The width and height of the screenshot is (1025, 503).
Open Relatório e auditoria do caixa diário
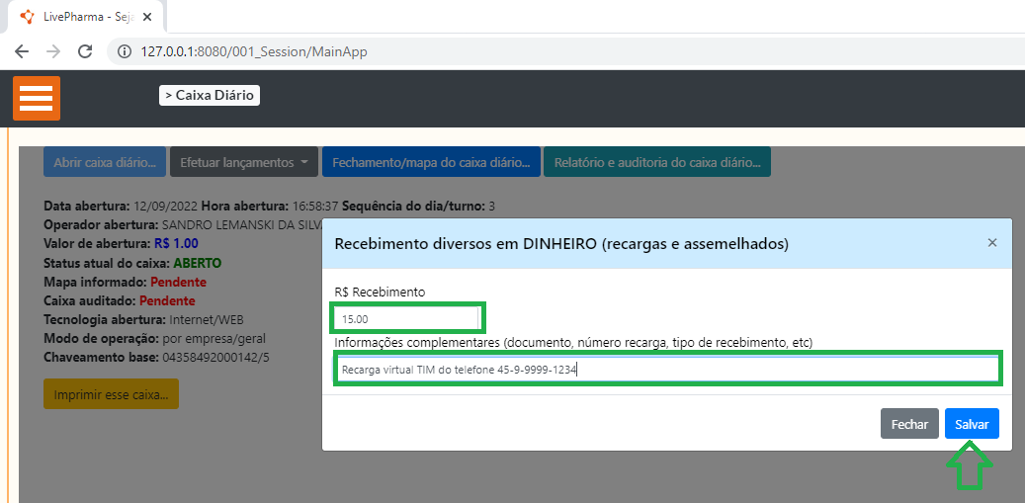coord(657,162)
